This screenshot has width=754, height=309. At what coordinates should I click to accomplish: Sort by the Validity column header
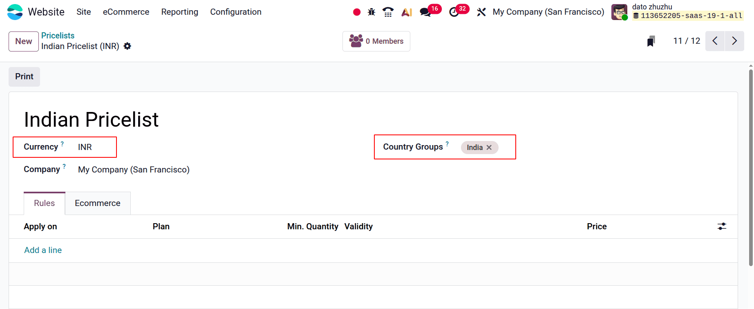click(x=358, y=226)
